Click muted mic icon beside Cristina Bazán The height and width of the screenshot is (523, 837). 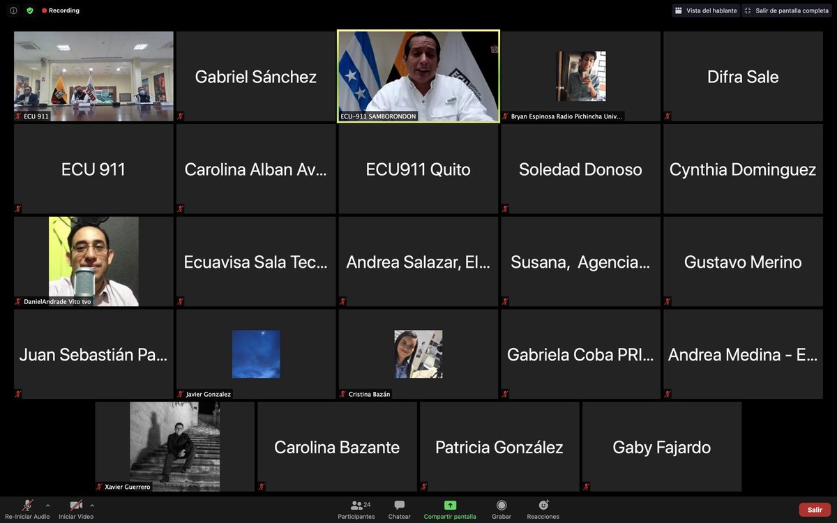click(x=343, y=394)
